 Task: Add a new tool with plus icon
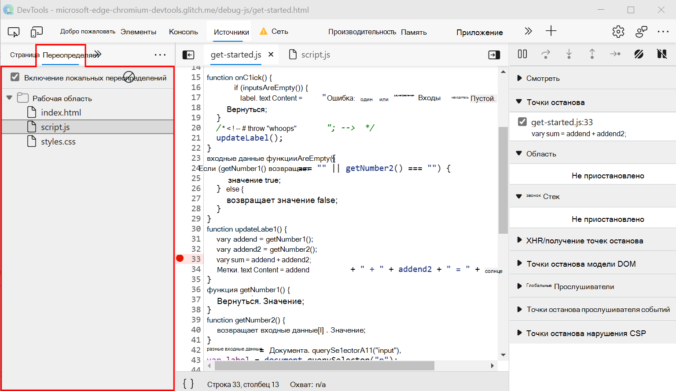(551, 31)
